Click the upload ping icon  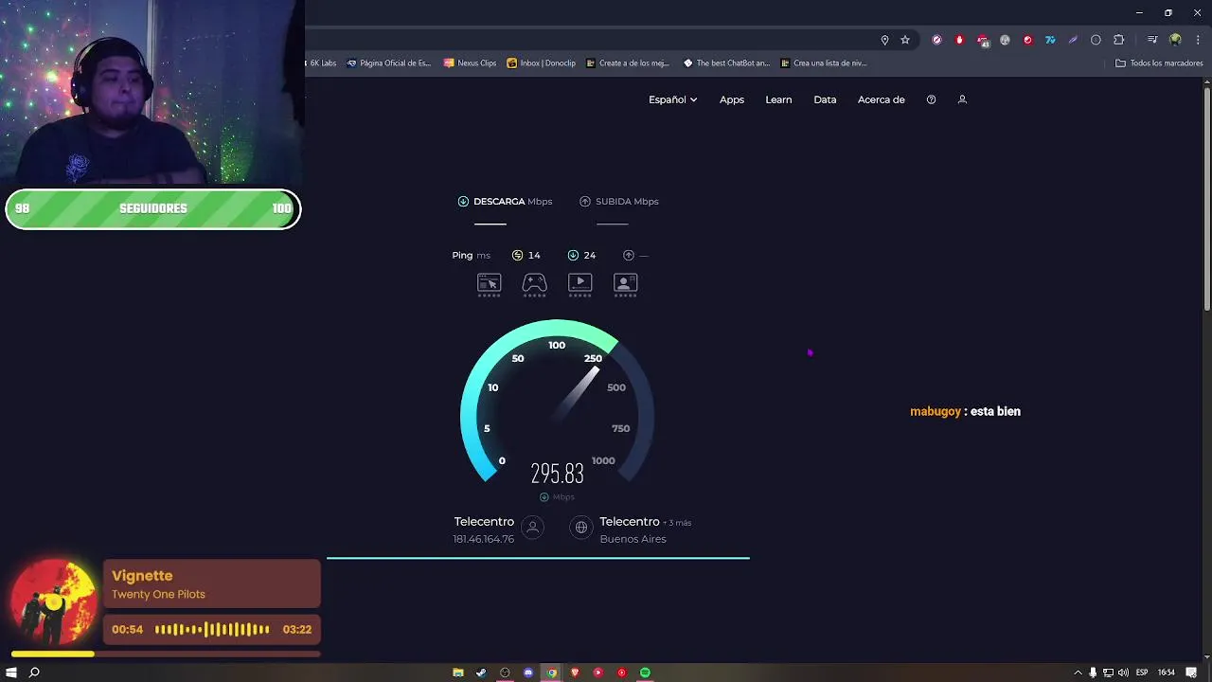point(629,255)
